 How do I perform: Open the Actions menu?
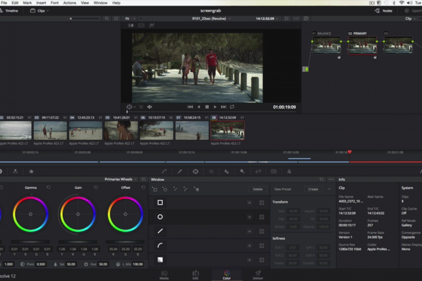(x=69, y=3)
